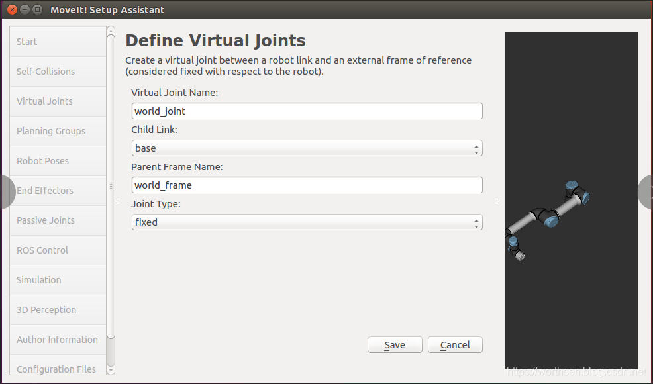Viewport: 653px width, 384px height.
Task: Go to Author Information step
Action: (x=58, y=340)
